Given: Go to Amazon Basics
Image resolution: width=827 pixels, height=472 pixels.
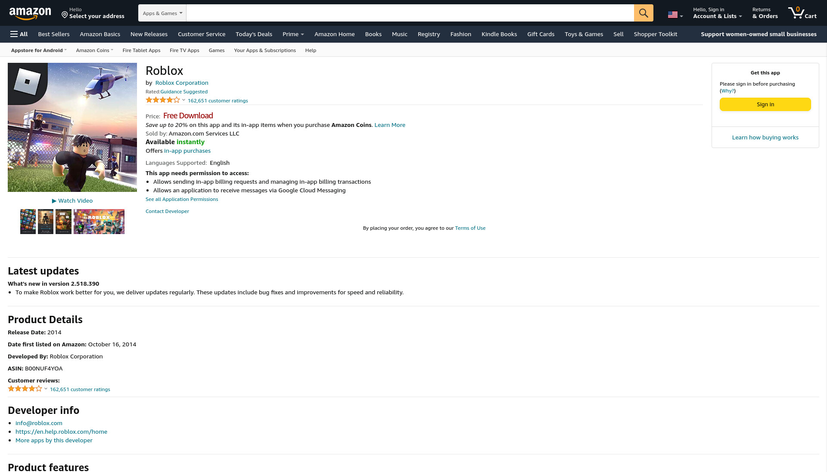Looking at the screenshot, I should point(100,34).
